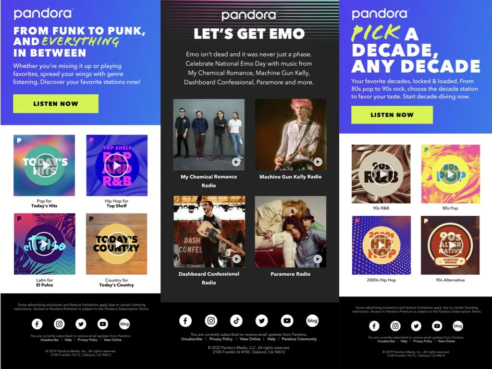Click blog icon in the middle email footer
The height and width of the screenshot is (369, 492).
[312, 320]
